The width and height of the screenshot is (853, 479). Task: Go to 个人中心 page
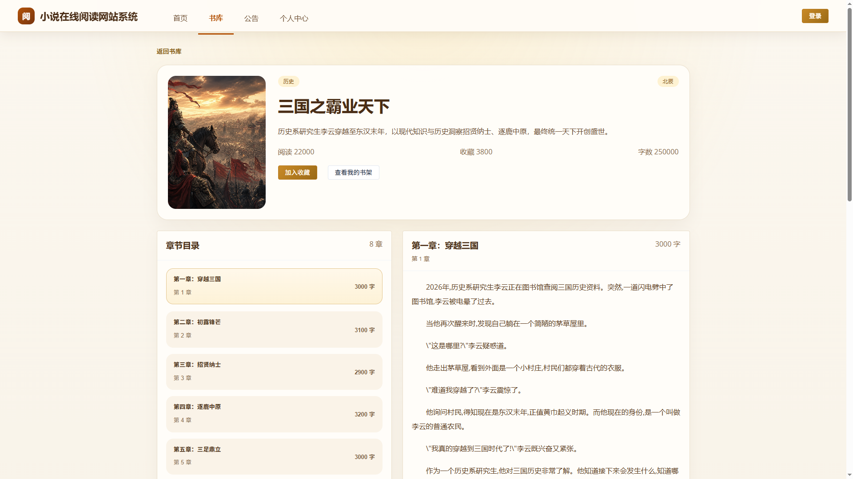point(294,18)
